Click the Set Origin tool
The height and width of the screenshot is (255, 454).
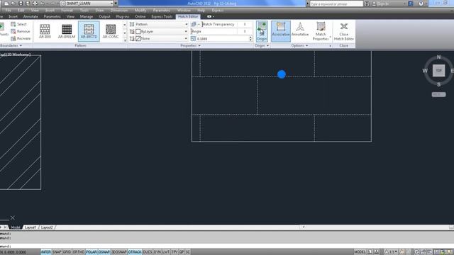(x=262, y=31)
